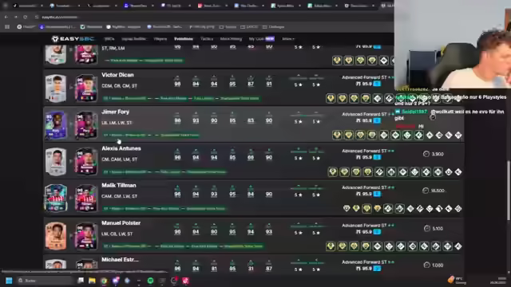The image size is (511, 287).
Task: Click Malik Tillman base card thumbnail
Action: [56, 199]
